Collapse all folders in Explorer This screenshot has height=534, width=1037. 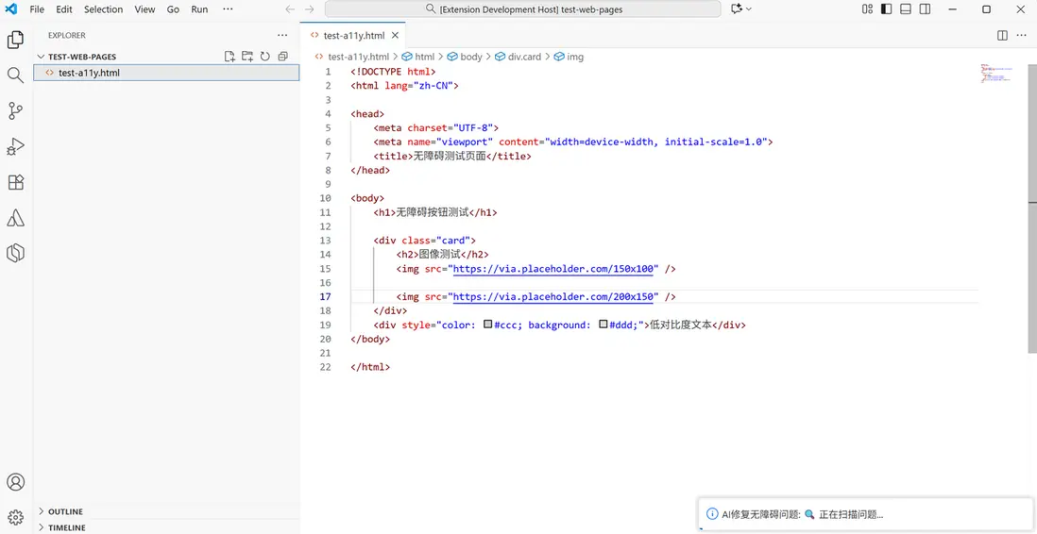(282, 57)
